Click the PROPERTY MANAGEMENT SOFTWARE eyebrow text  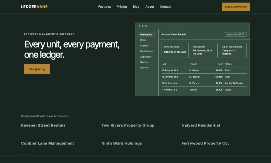(49, 34)
